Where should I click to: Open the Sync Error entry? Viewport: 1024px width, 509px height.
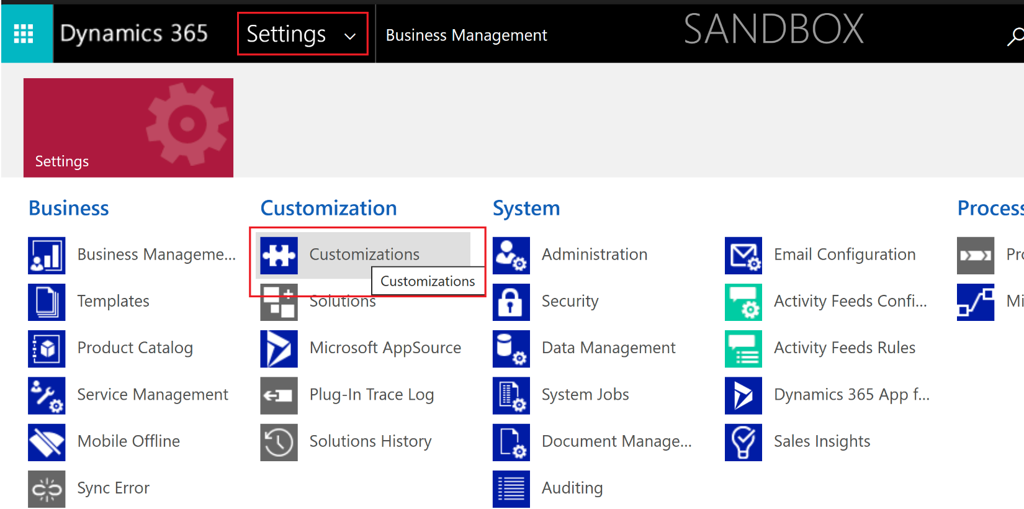pyautogui.click(x=113, y=488)
